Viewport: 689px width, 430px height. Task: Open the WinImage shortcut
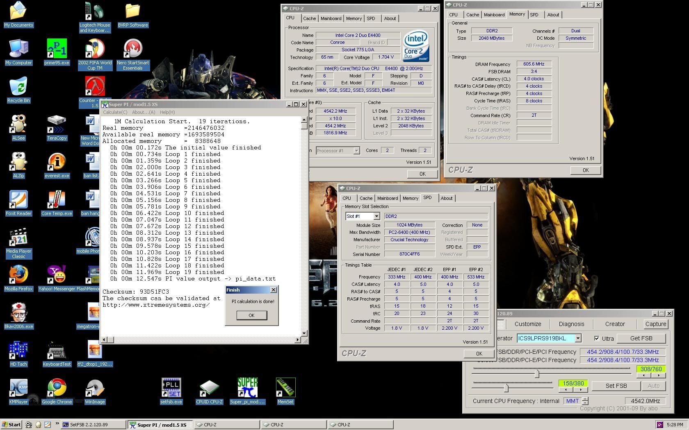(95, 392)
